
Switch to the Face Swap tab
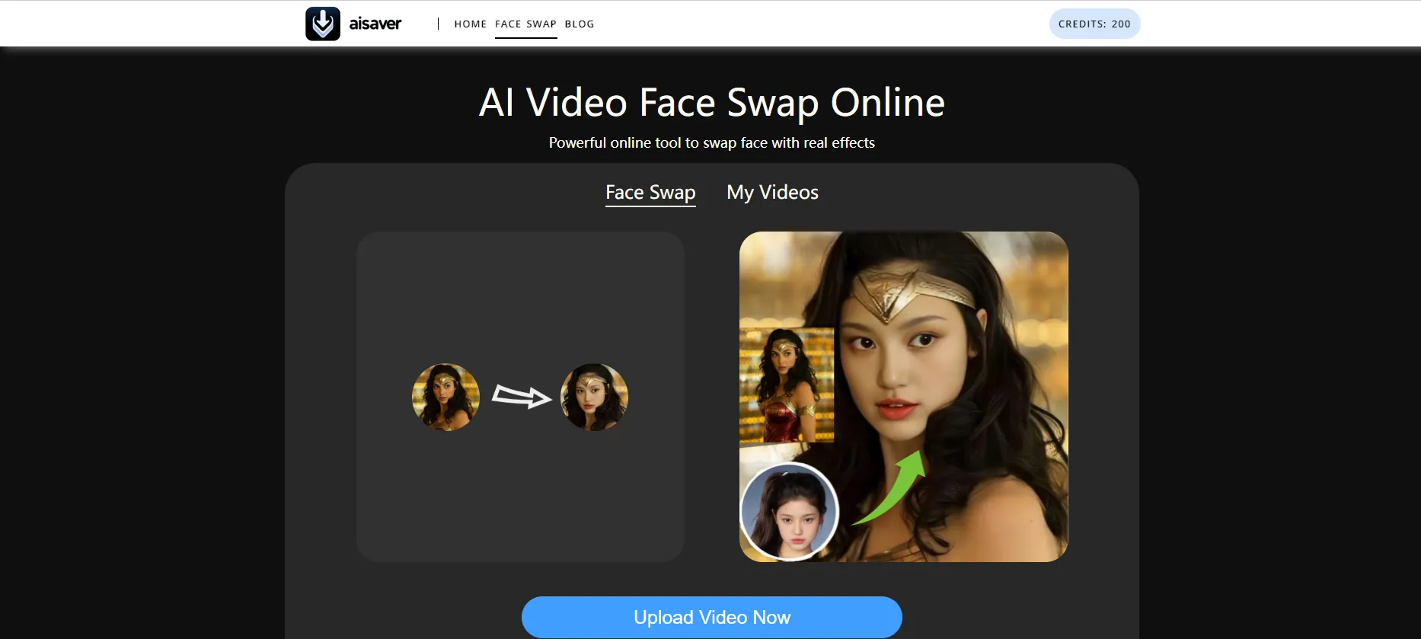click(650, 193)
